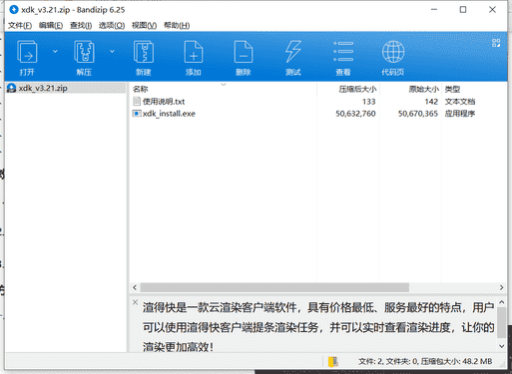Click the status bar text 文件: 2, 文件夹: 0
Viewport: 512px width, 374px height.
pos(388,361)
